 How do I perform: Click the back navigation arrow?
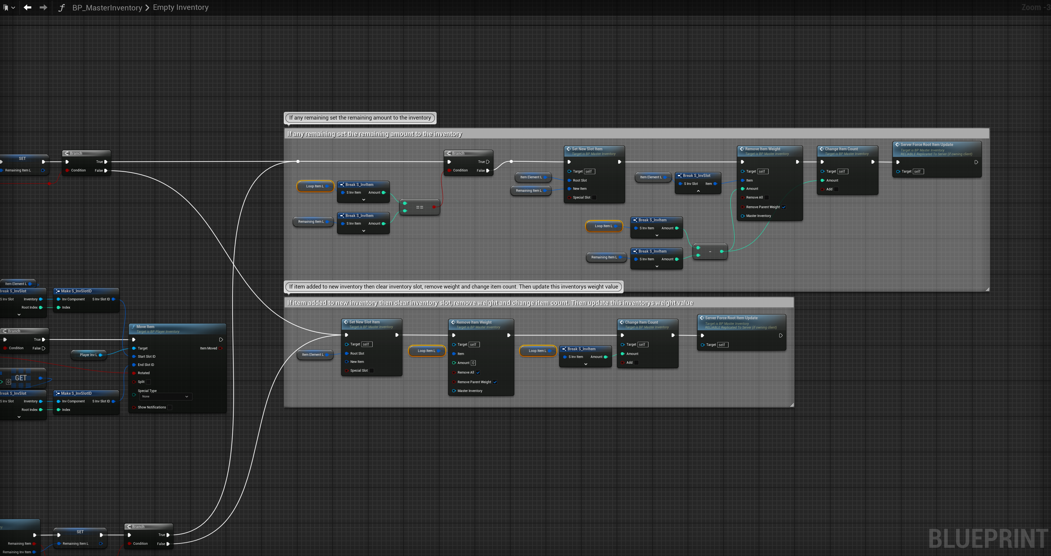pyautogui.click(x=27, y=7)
